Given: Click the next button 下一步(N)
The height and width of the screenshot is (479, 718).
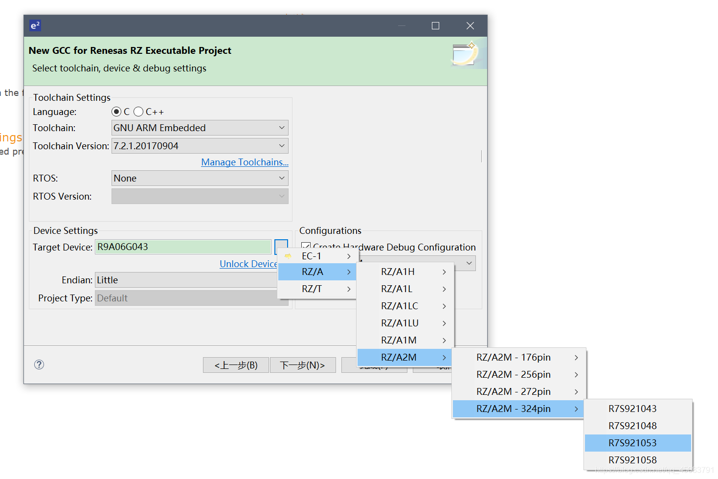Looking at the screenshot, I should (x=303, y=365).
